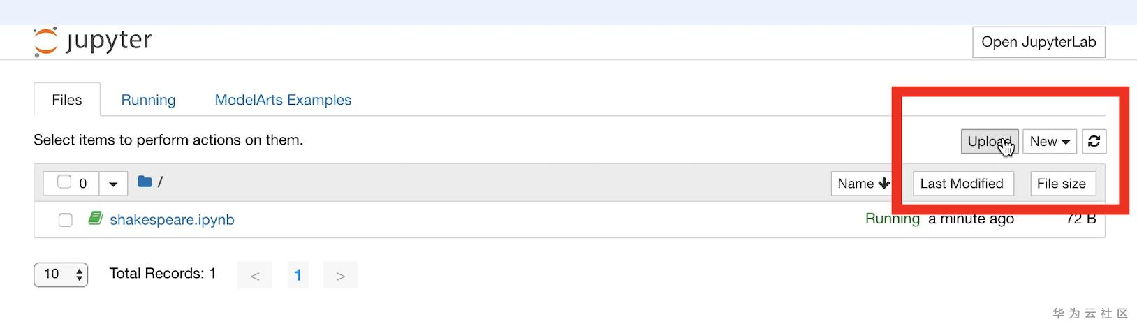1137x331 pixels.
Task: Sort files by Last Modified
Action: pos(961,184)
